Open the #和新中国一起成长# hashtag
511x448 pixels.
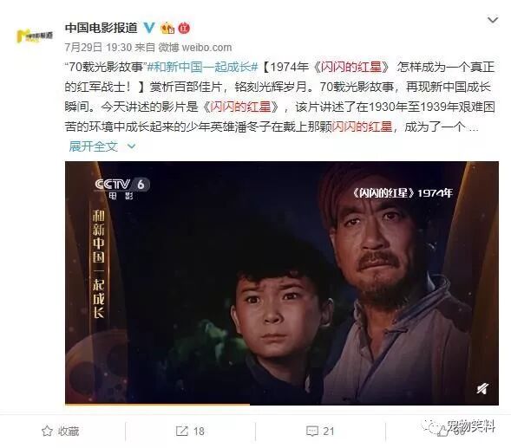click(x=203, y=67)
